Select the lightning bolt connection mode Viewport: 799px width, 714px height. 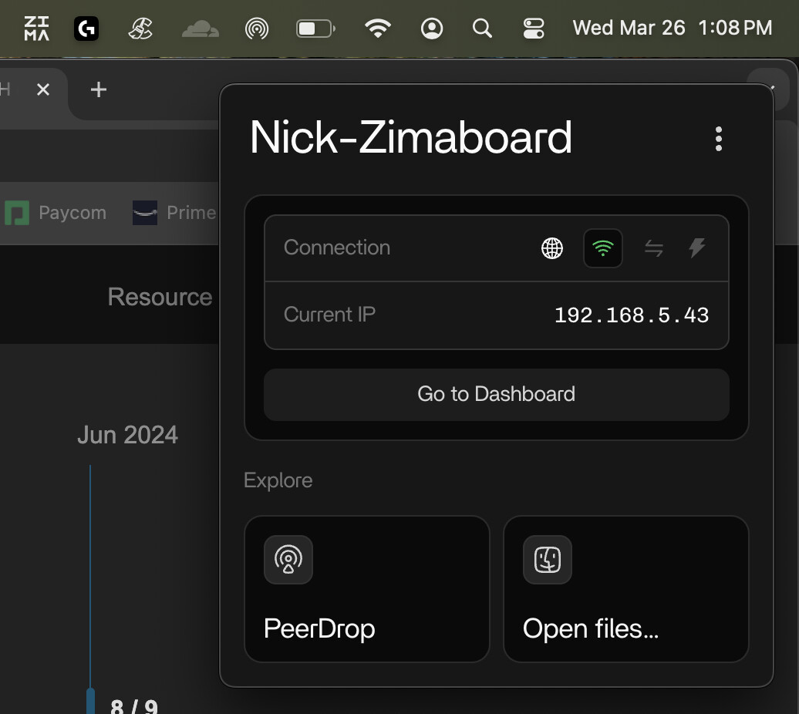coord(697,248)
